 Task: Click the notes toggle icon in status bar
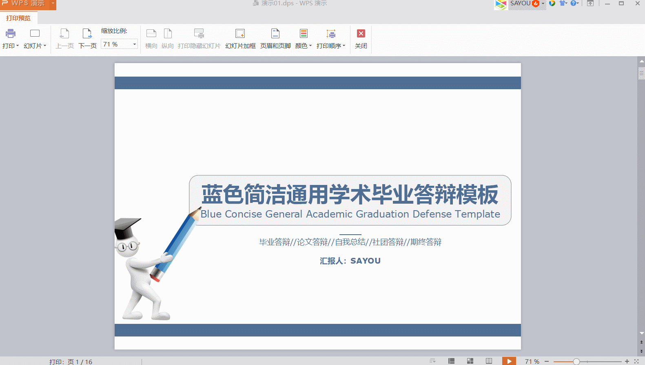(432, 361)
